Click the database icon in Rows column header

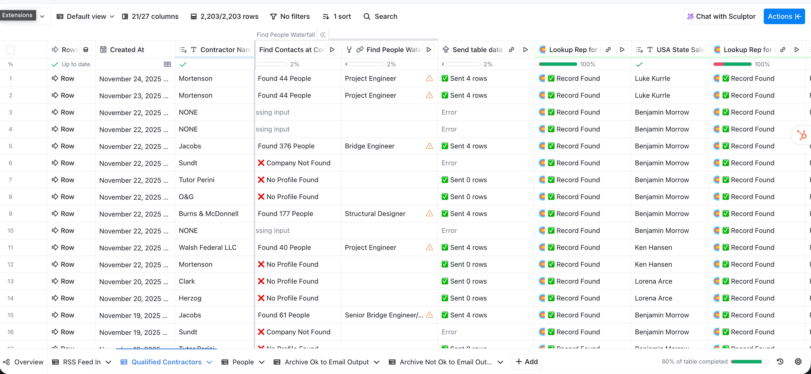86,50
